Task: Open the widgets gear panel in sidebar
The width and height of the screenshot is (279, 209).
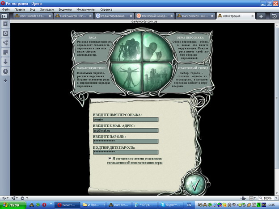Action: coord(5,33)
